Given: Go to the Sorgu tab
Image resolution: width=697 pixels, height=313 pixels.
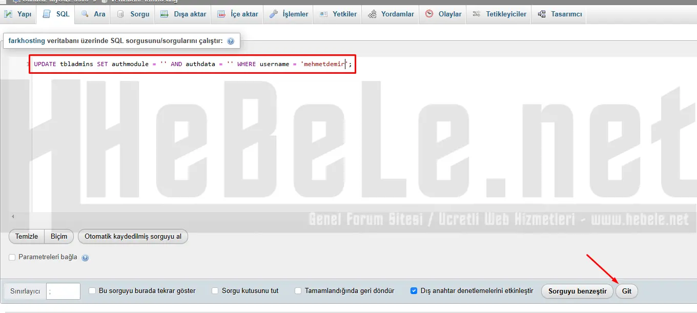Looking at the screenshot, I should (x=133, y=14).
